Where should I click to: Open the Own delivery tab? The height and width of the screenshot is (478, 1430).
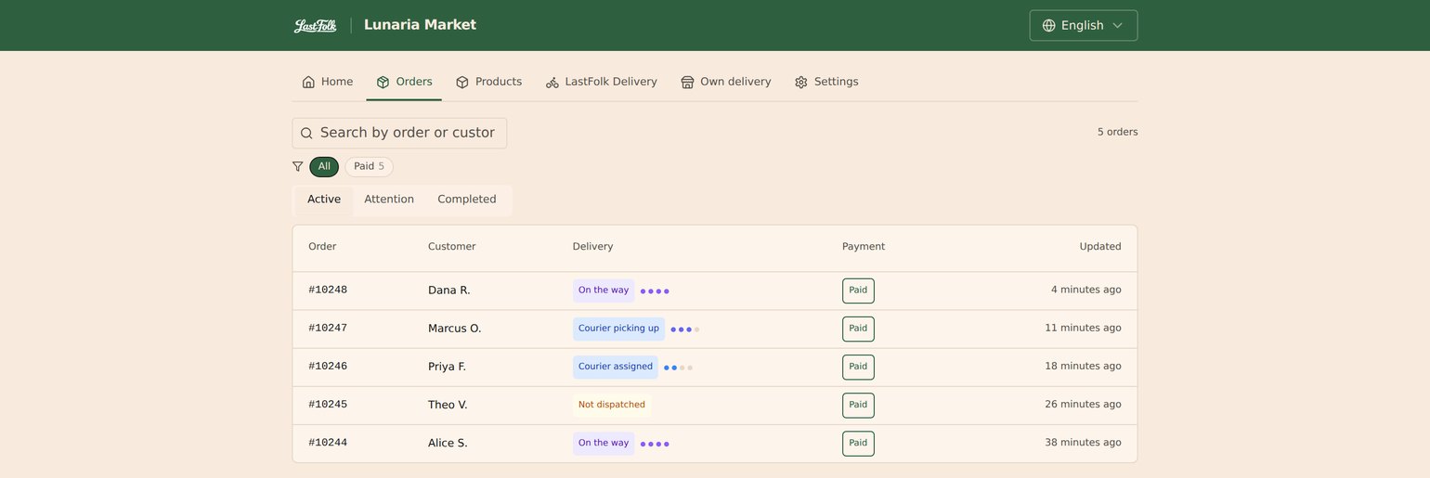point(726,82)
